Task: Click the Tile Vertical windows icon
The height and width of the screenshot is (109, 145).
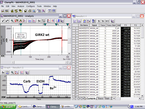Action: 50,11
